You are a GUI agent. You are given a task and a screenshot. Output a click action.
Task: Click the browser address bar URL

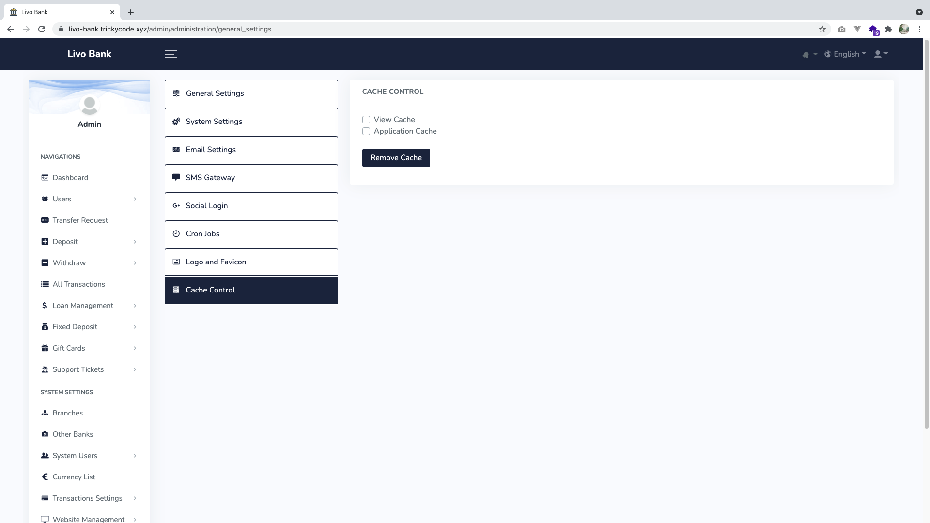coord(170,29)
